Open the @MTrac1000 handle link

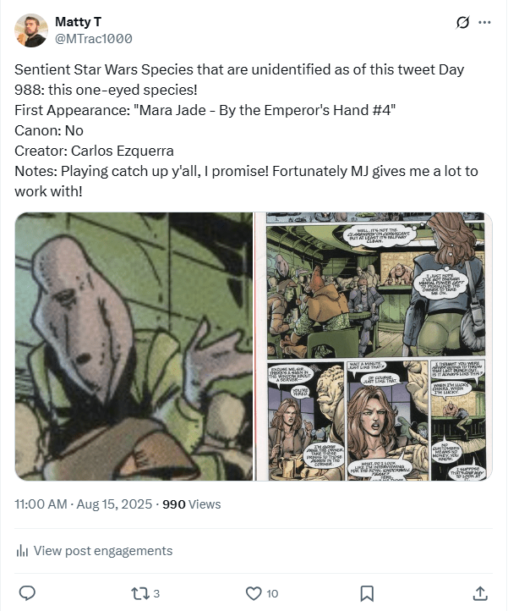coord(93,39)
